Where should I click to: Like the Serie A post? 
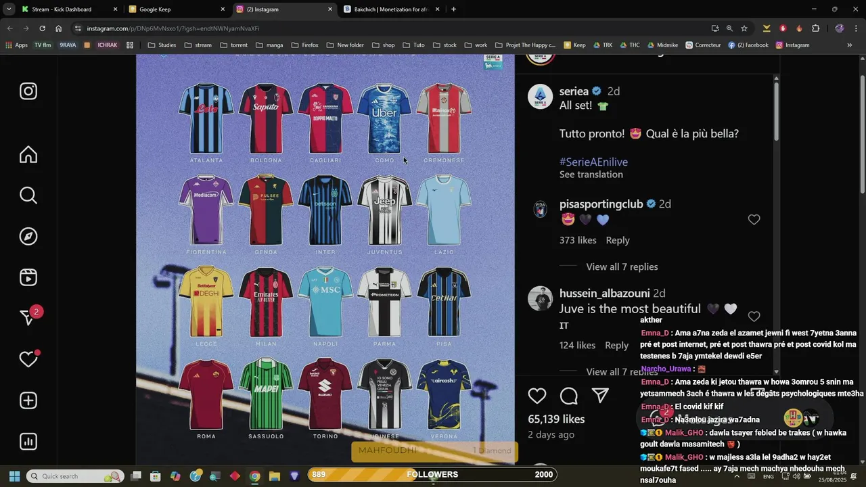click(537, 396)
